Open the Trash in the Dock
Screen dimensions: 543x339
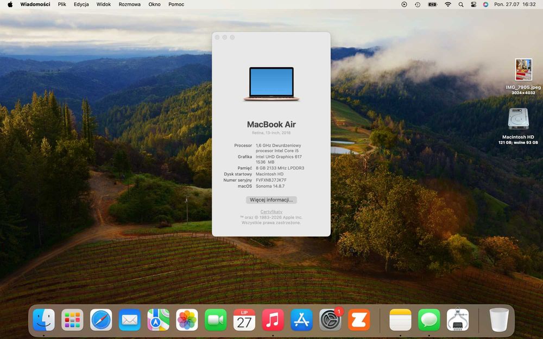click(x=499, y=320)
